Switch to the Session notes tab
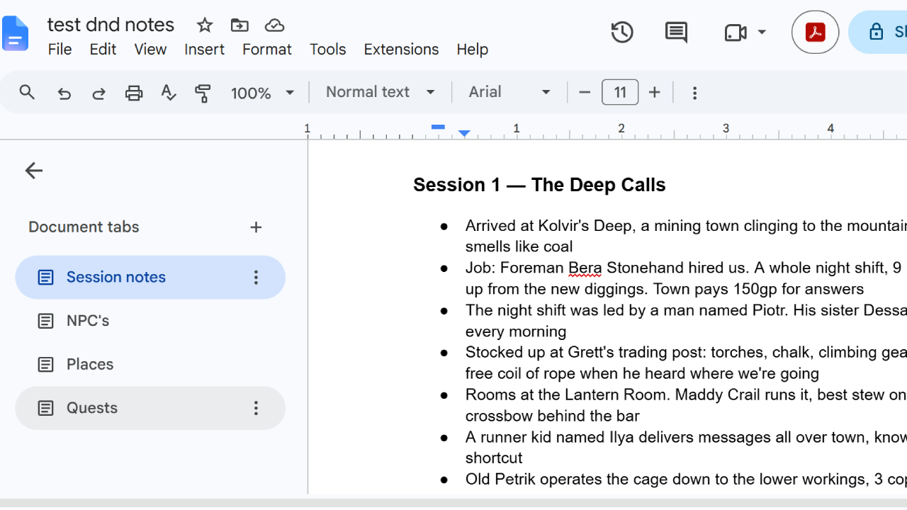The image size is (907, 510). pos(150,278)
